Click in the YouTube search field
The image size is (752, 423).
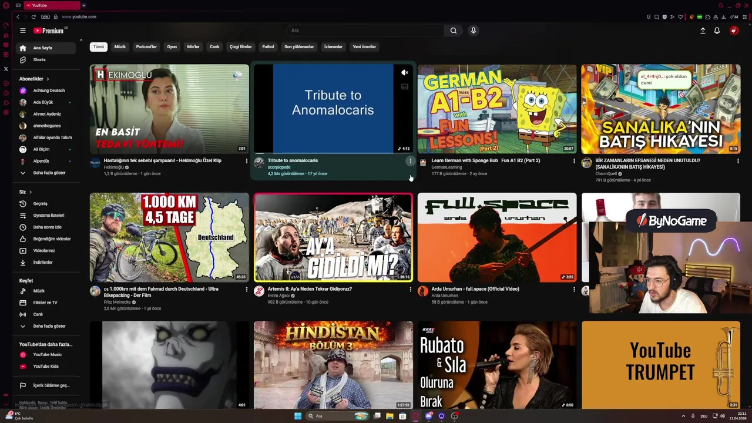pyautogui.click(x=365, y=31)
